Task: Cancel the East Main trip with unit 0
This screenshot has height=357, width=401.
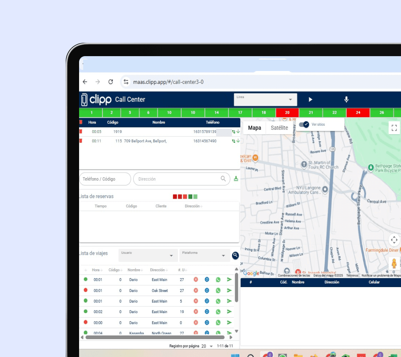Action: (x=196, y=323)
